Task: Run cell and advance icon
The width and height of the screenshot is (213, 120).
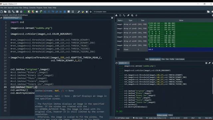Action: (x=33, y=12)
